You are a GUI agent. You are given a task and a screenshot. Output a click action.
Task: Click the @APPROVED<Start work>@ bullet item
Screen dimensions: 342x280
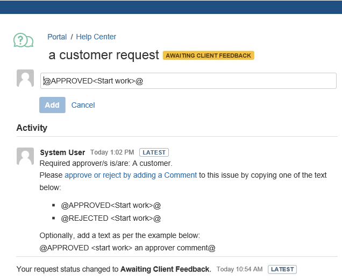coord(111,205)
